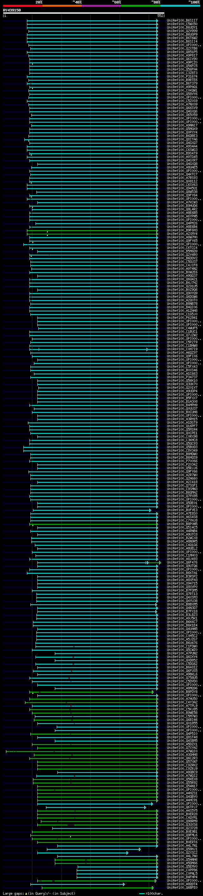Select hit label UniRef100_A4L7N0
Image resolution: width=203 pixels, height=896 pixels.
click(182, 856)
